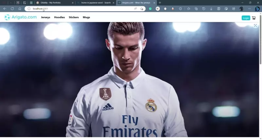Open the Hoodies category

(59, 17)
